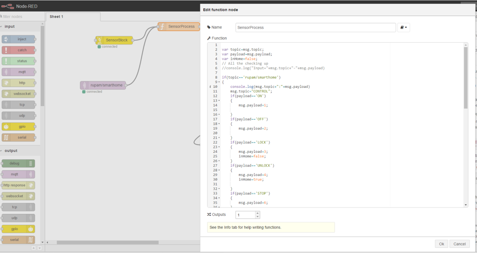Screen dimensions: 477x253
Task: Click code line "msg.payload=6;"
Action: click(x=253, y=203)
